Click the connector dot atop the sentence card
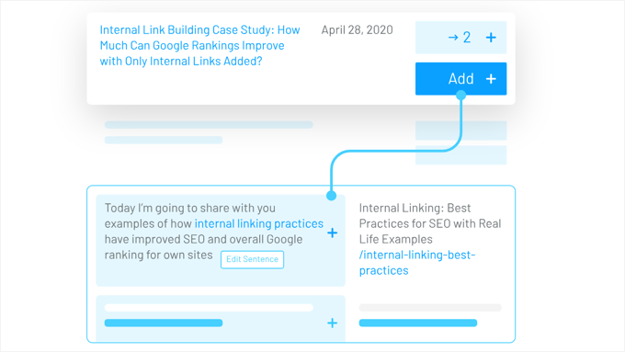The image size is (625, 352). click(x=331, y=196)
